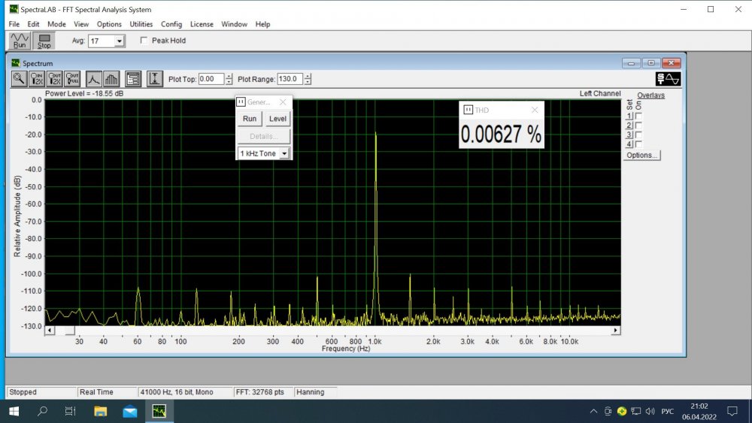Turn on overlay 3 checkbox
Screen dimensions: 752x423
pyautogui.click(x=638, y=135)
